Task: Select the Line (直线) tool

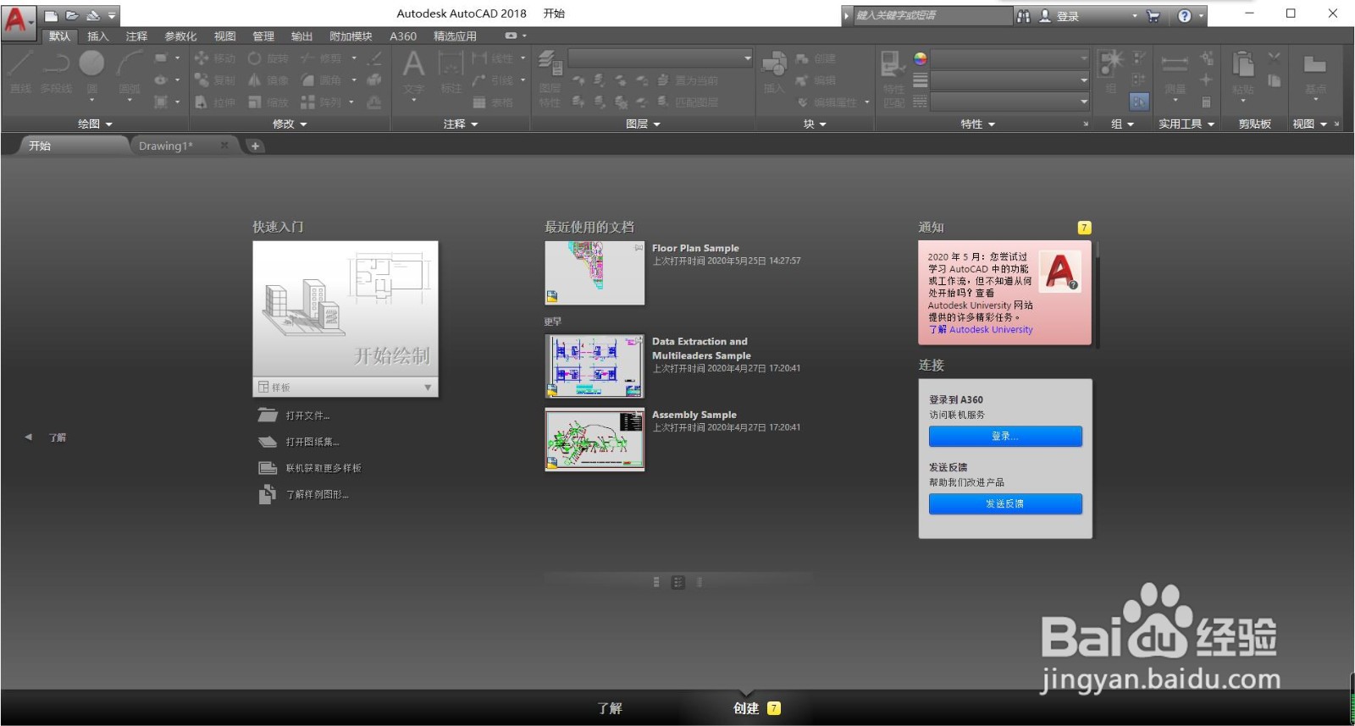Action: [20, 72]
